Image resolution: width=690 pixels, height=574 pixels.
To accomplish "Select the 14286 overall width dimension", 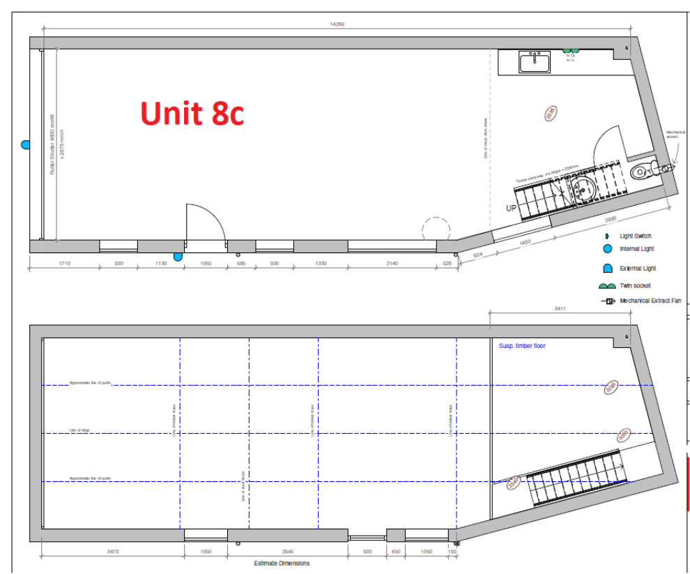I will click(x=337, y=24).
